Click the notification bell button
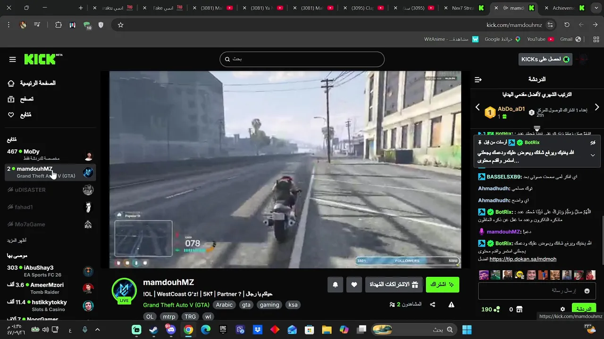This screenshot has width=604, height=339. (x=336, y=284)
